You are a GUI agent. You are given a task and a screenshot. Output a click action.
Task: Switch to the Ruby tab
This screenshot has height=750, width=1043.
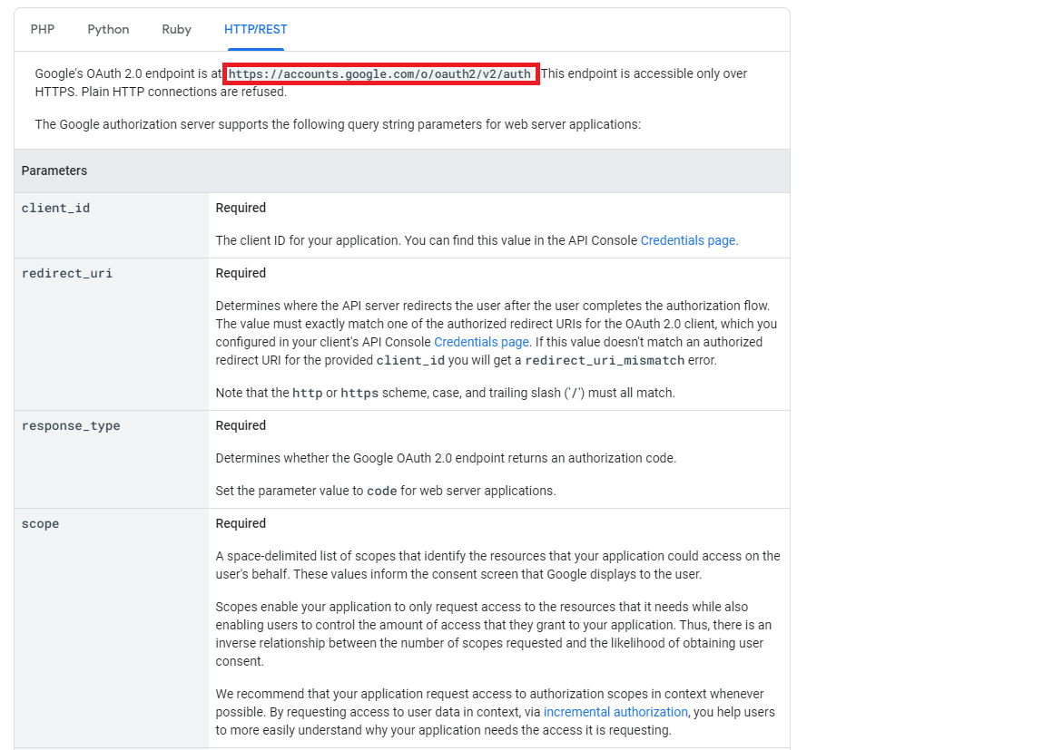pyautogui.click(x=176, y=29)
